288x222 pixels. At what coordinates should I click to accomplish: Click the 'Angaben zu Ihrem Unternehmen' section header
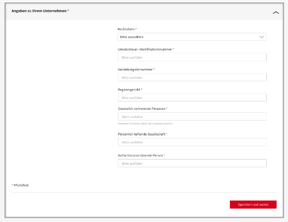(40, 11)
